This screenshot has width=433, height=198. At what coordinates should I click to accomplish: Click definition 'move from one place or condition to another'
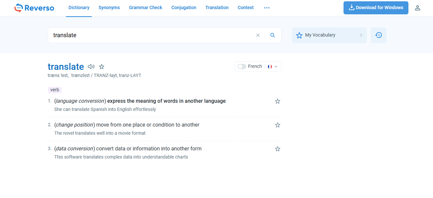(x=148, y=125)
